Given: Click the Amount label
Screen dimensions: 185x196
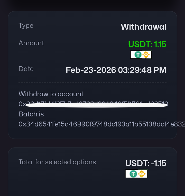Looking at the screenshot, I should coord(31,43).
